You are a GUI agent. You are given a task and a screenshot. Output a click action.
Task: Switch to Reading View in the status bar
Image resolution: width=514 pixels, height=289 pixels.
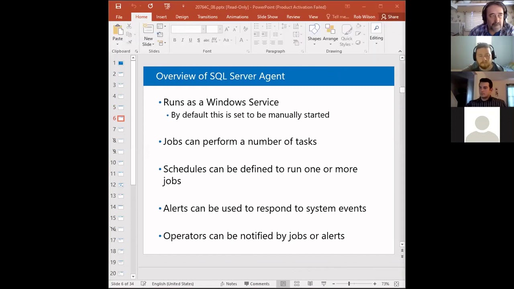[310, 284]
